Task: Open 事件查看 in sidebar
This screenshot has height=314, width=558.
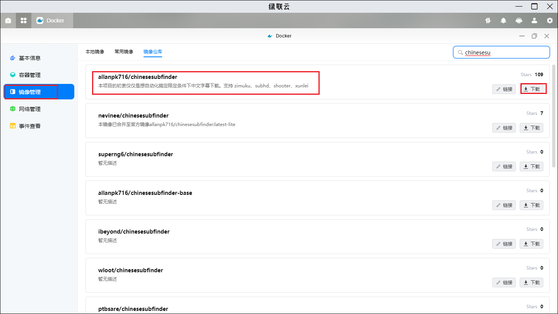Action: click(30, 126)
